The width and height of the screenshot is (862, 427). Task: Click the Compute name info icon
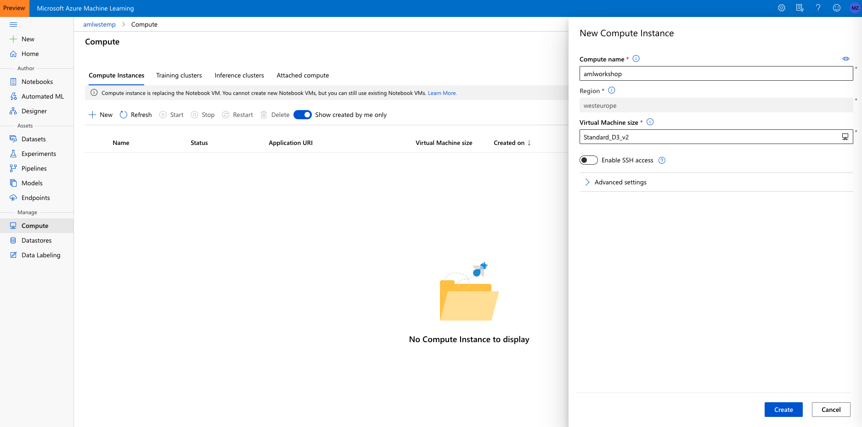coord(636,59)
